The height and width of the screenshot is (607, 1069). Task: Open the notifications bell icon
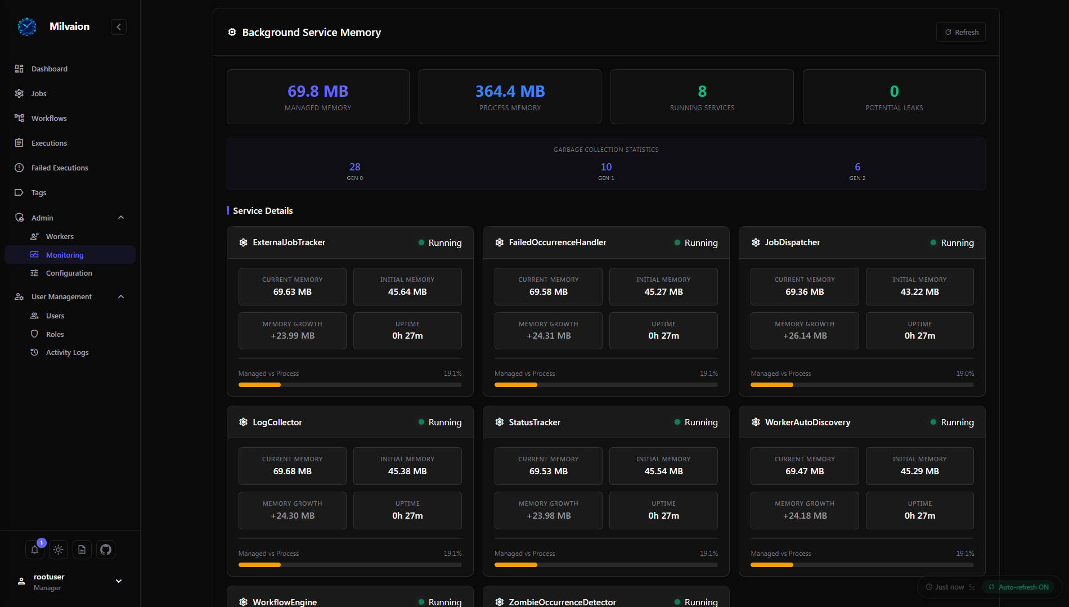coord(34,550)
